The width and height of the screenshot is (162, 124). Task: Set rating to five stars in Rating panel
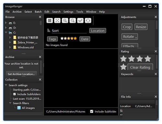pyautogui.click(x=123, y=67)
